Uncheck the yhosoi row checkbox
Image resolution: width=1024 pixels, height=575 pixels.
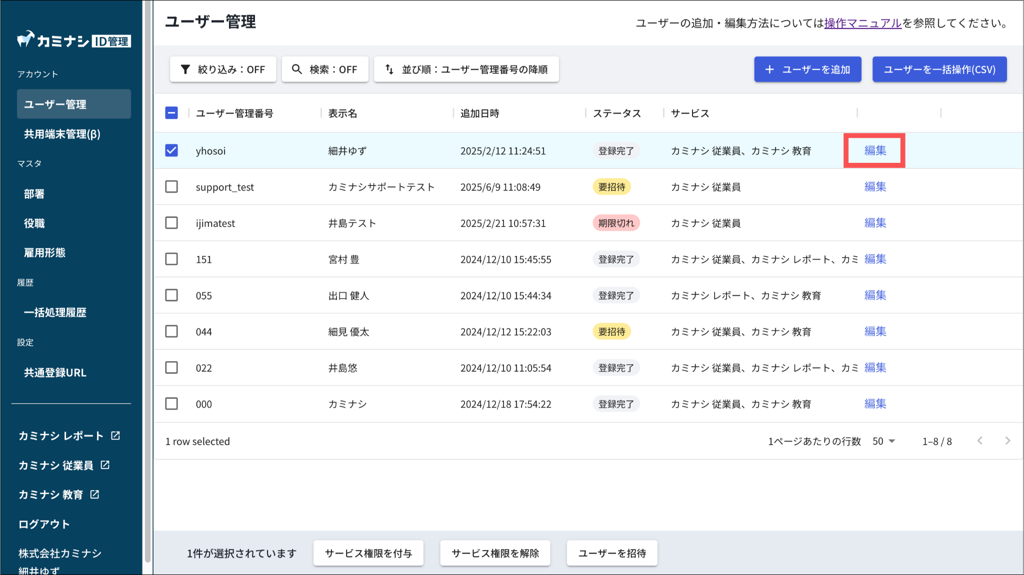171,150
